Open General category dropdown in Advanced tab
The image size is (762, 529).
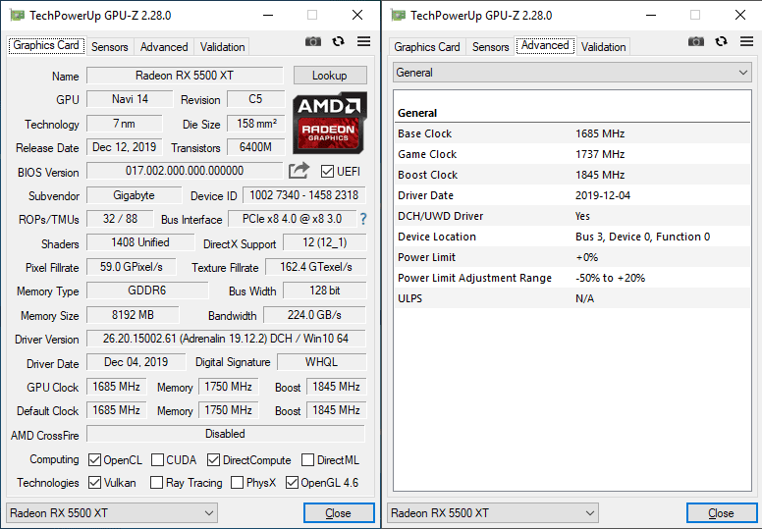click(571, 73)
